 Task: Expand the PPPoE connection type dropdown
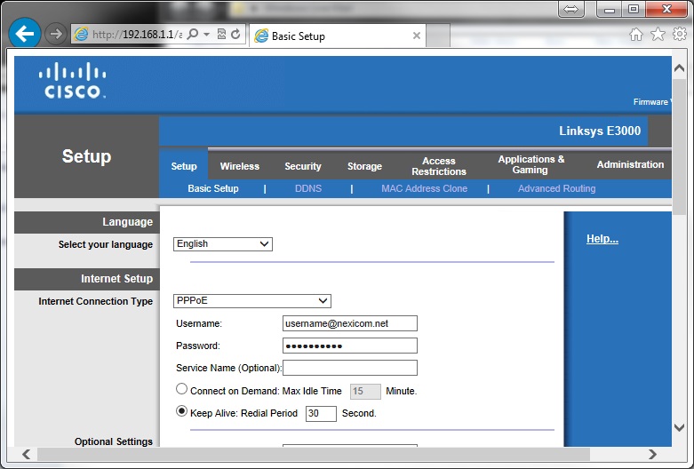[251, 301]
